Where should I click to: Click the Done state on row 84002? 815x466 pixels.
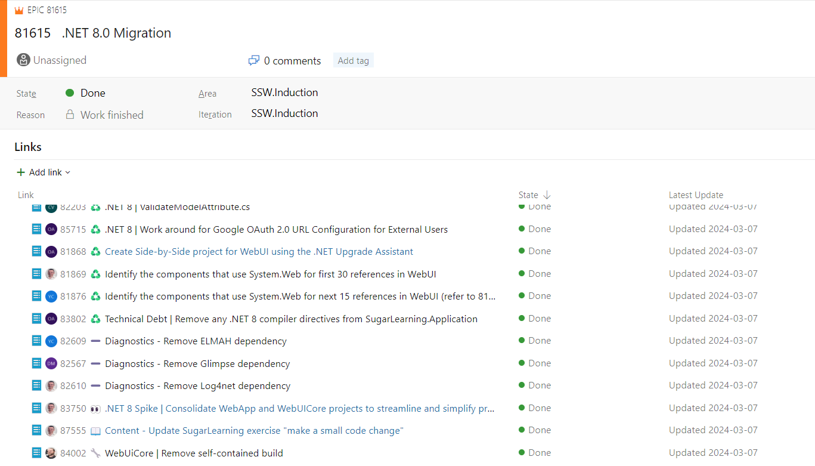pos(535,453)
